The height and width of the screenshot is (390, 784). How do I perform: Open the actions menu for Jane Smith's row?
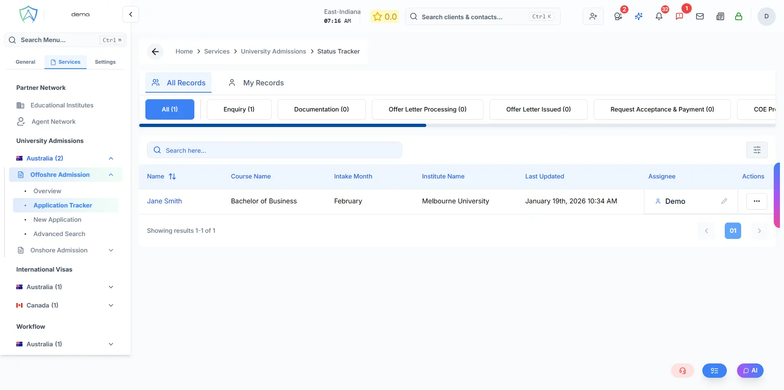click(x=756, y=201)
